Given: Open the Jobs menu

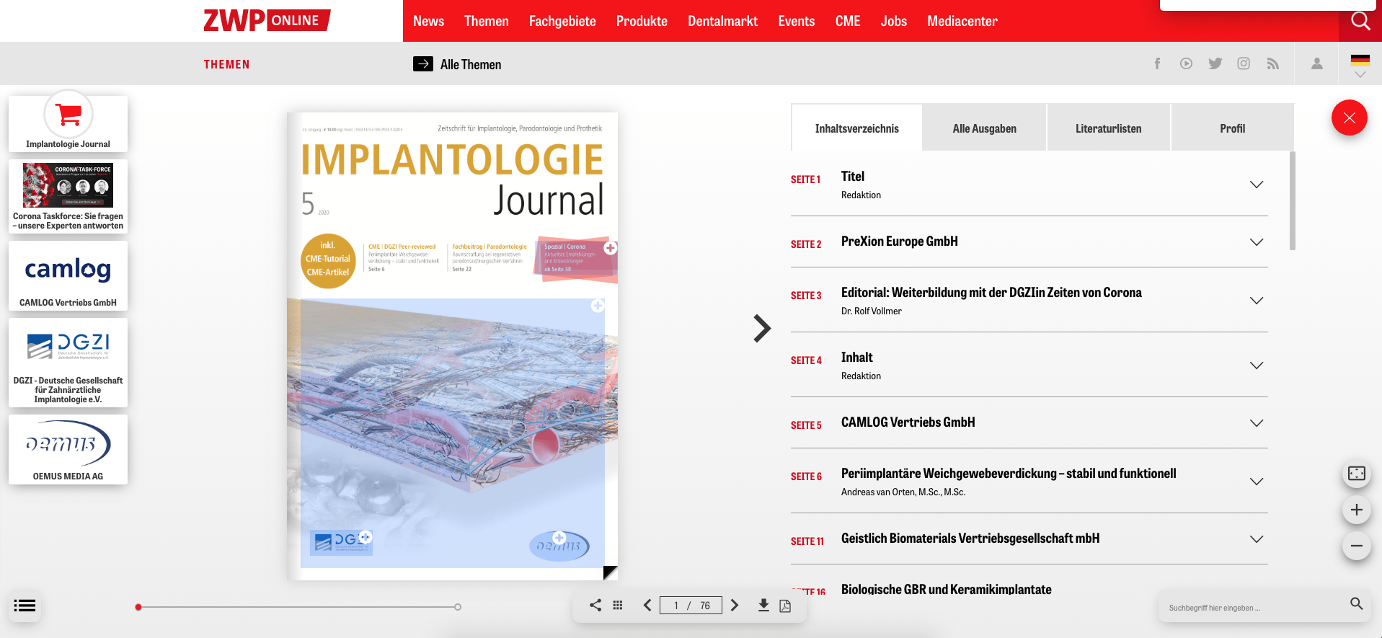Looking at the screenshot, I should coord(893,21).
